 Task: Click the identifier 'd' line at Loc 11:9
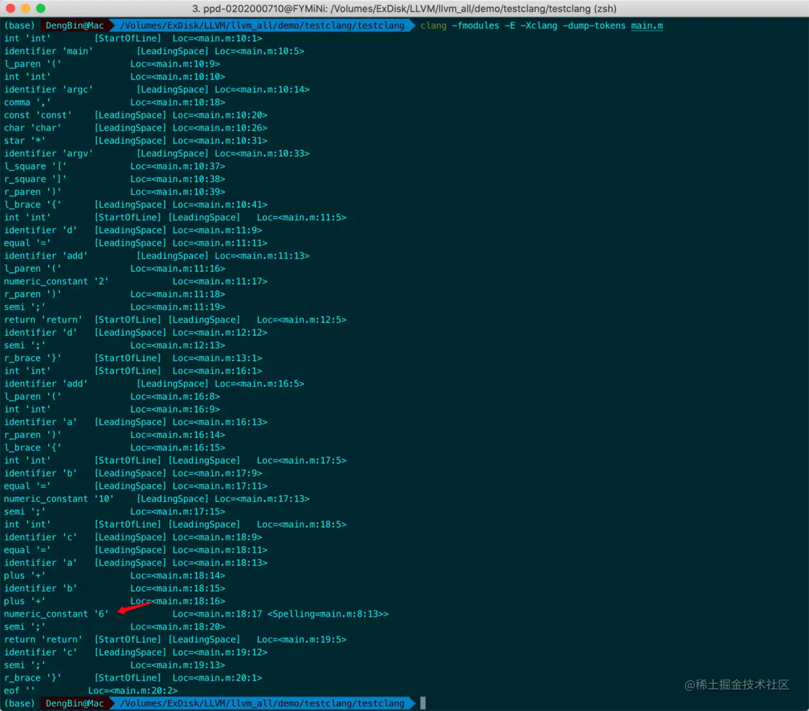[x=133, y=230]
